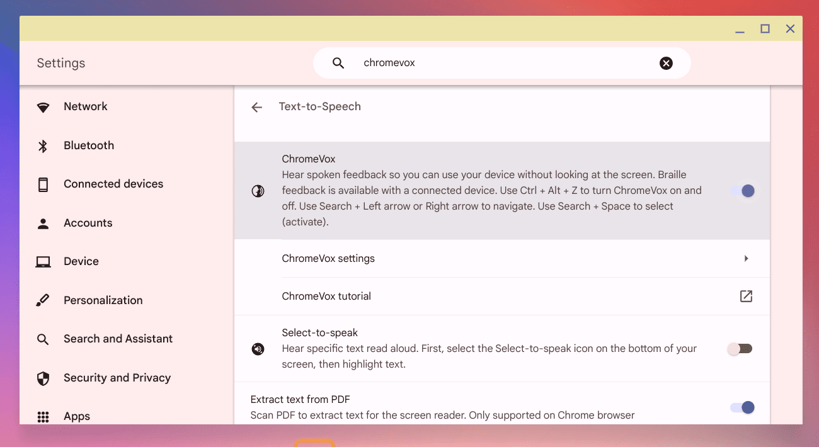Viewport: 819px width, 447px height.
Task: Click the Connected devices phone icon
Action: coord(43,184)
